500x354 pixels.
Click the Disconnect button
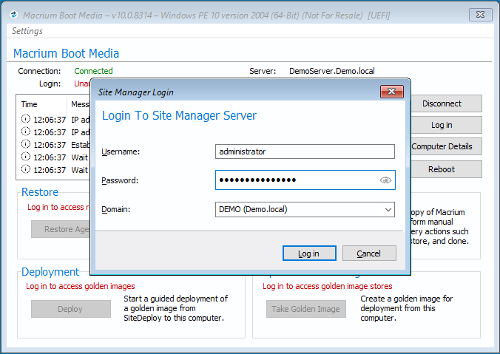447,103
